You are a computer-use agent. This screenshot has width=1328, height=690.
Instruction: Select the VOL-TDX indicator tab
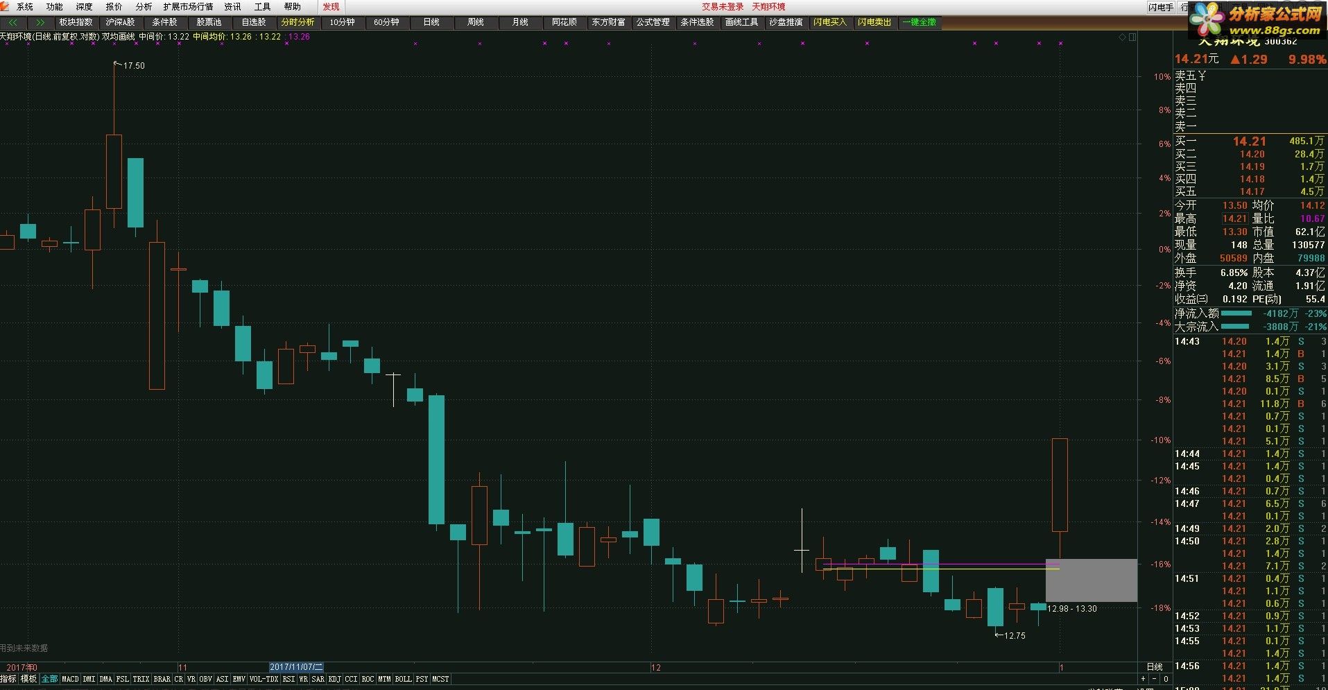(x=264, y=679)
